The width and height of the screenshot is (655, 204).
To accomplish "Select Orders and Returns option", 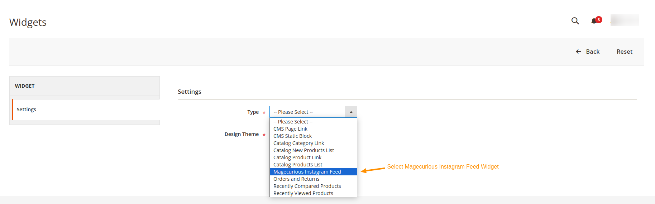I will [313, 179].
